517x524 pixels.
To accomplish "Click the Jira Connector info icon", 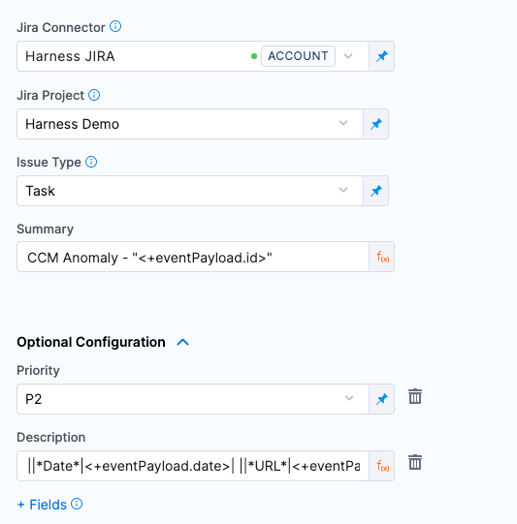I will (115, 26).
